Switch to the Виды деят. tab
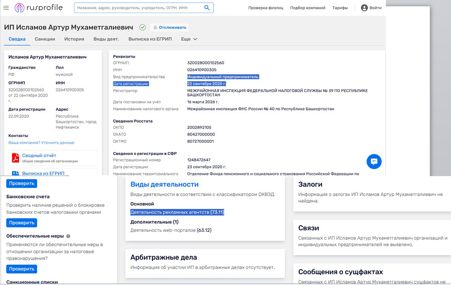The width and height of the screenshot is (451, 285). (106, 39)
